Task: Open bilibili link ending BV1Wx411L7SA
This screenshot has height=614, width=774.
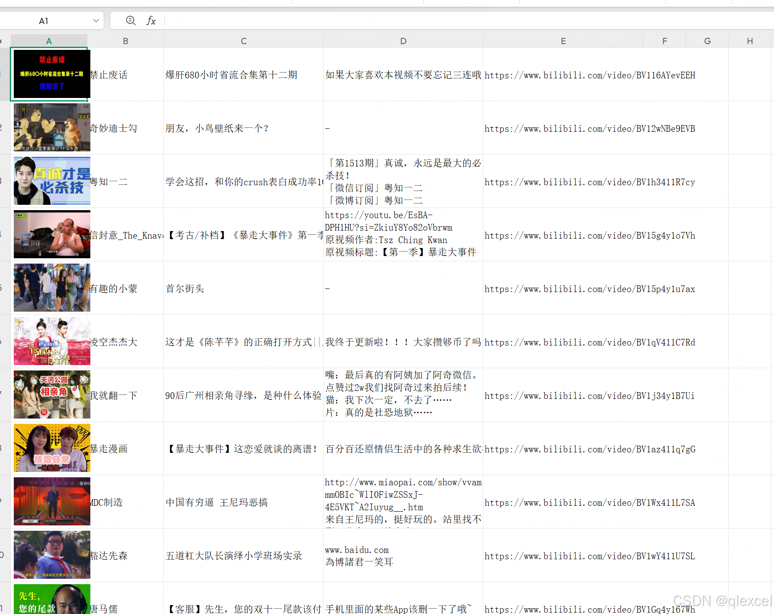Action: [x=590, y=503]
